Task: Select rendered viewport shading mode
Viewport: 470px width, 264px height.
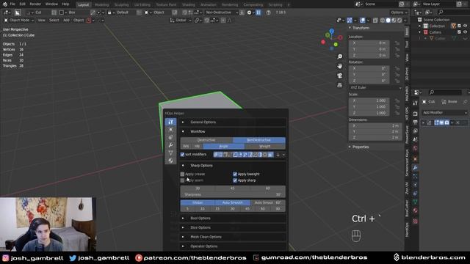Action: (399, 21)
